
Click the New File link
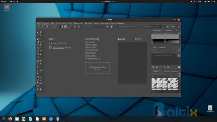coord(56,43)
